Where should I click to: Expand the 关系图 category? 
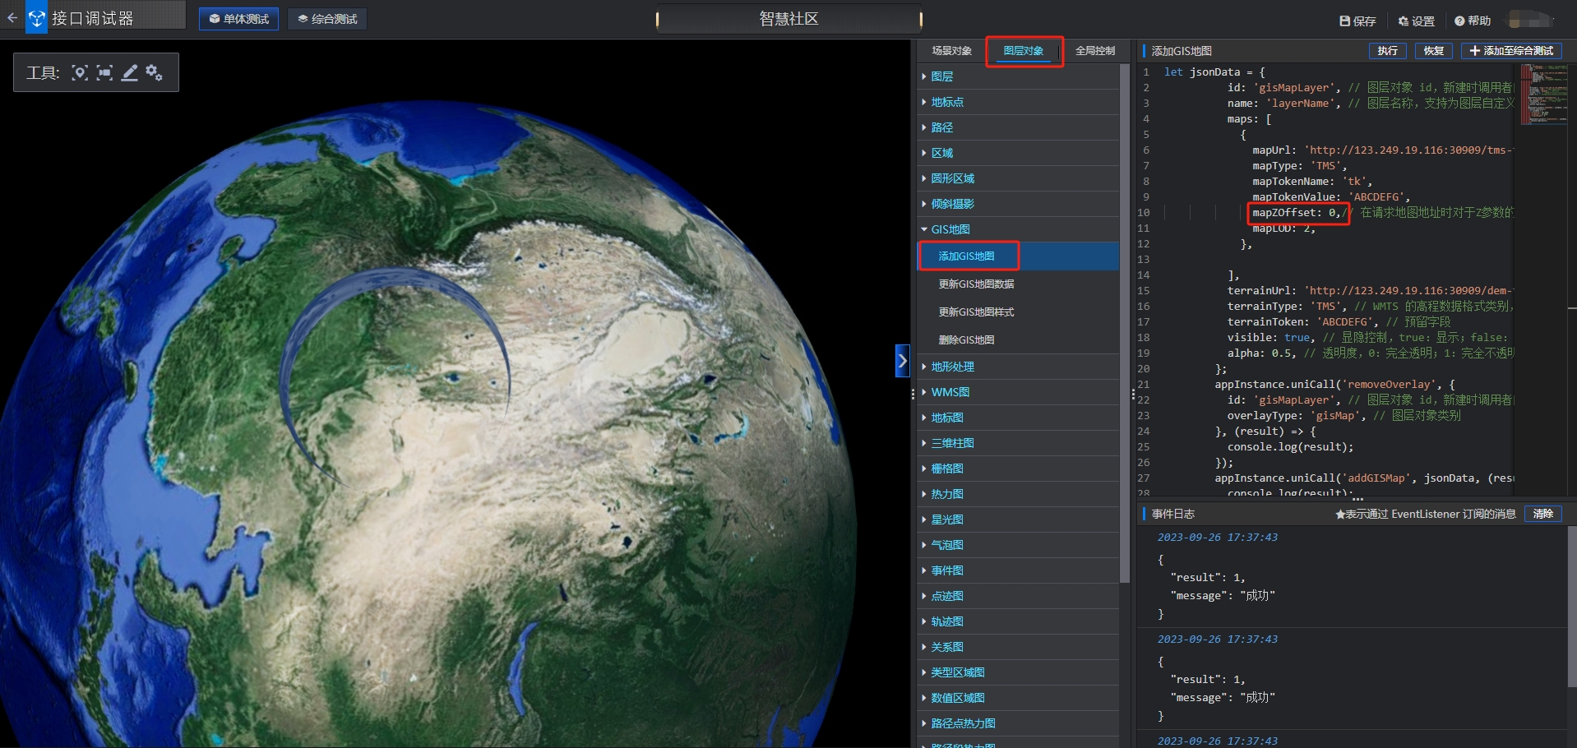pyautogui.click(x=1018, y=647)
